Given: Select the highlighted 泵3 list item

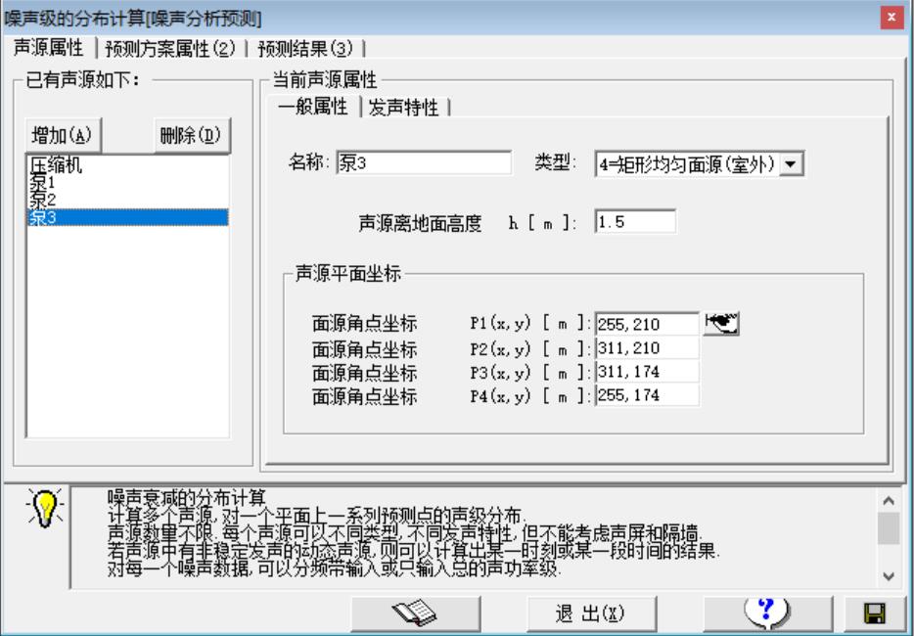Looking at the screenshot, I should (x=127, y=217).
